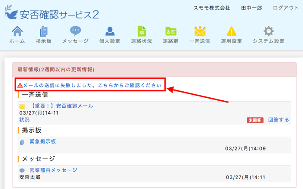Click the crown icon beside 【重要!】安否確認メール

coord(22,106)
